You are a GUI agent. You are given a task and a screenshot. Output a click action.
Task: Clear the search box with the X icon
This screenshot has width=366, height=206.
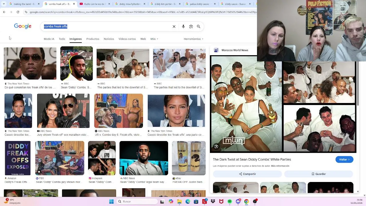174,26
